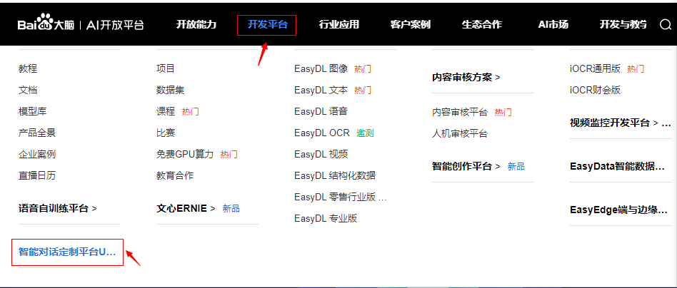The width and height of the screenshot is (677, 288).
Task: Open the 开发与教学 menu
Action: coord(623,24)
